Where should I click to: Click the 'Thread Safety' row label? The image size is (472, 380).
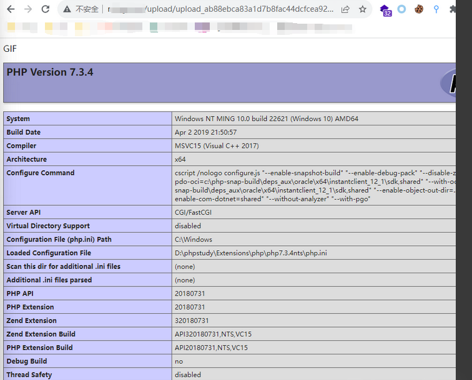(29, 375)
